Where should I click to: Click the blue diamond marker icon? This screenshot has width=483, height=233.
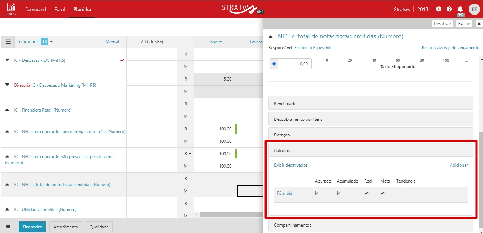[x=274, y=64]
